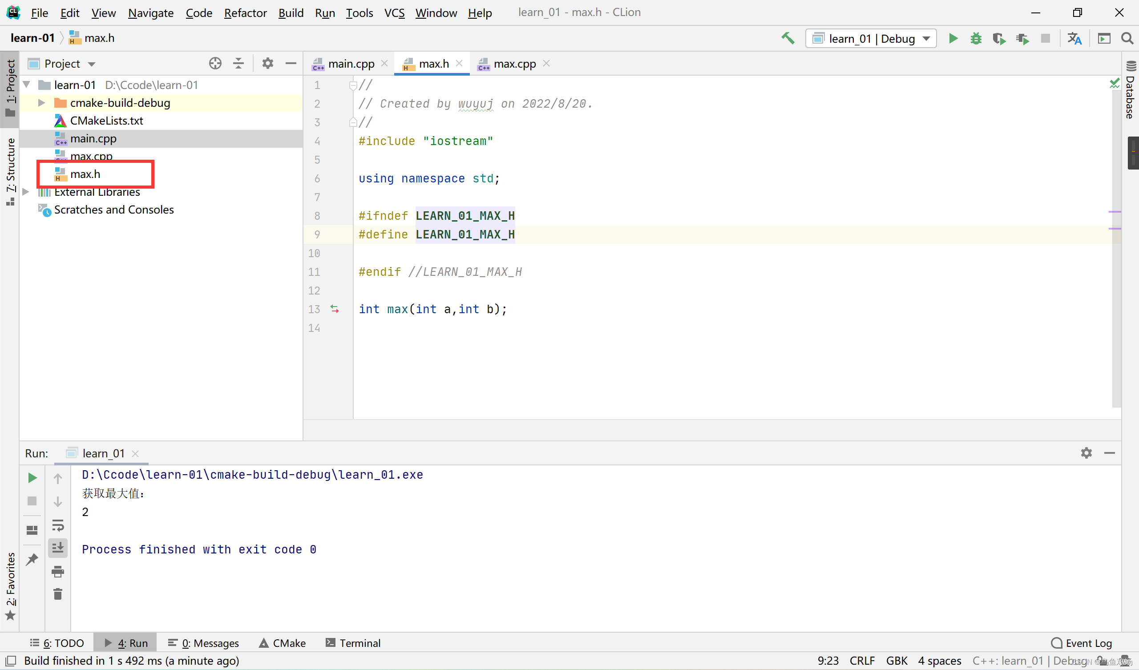1139x670 pixels.
Task: Open 6: TODO tool window
Action: point(57,642)
